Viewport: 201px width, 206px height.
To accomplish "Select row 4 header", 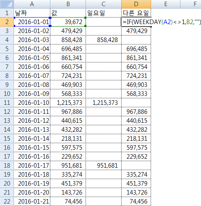I will point(7,40).
